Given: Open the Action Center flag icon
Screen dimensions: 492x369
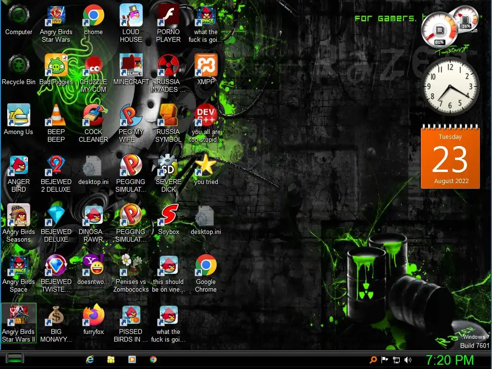Looking at the screenshot, I should click(x=385, y=360).
